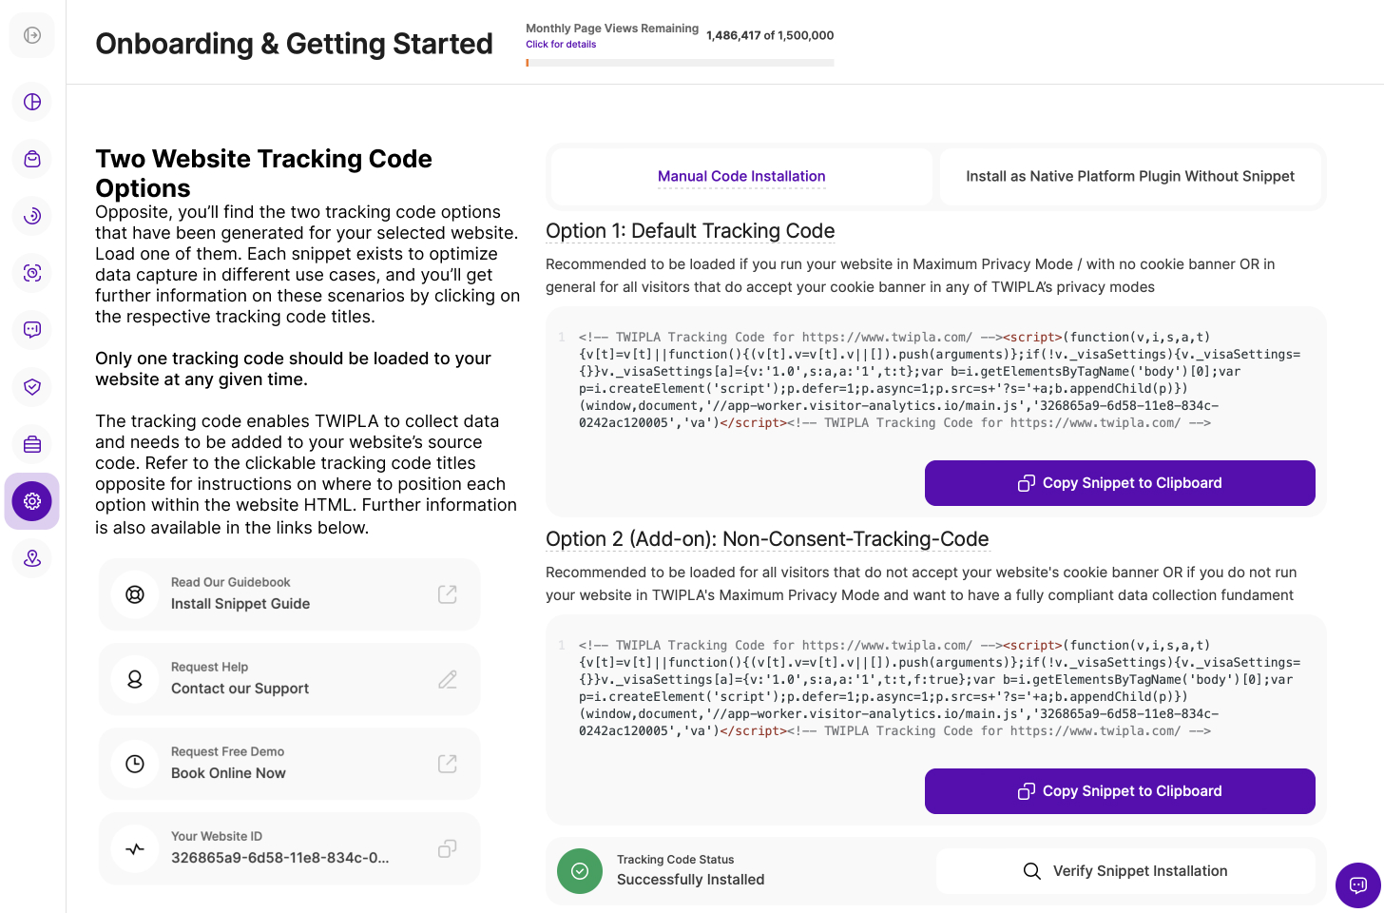1384x913 pixels.
Task: Open 'Click for details' page views link
Action: click(x=561, y=45)
